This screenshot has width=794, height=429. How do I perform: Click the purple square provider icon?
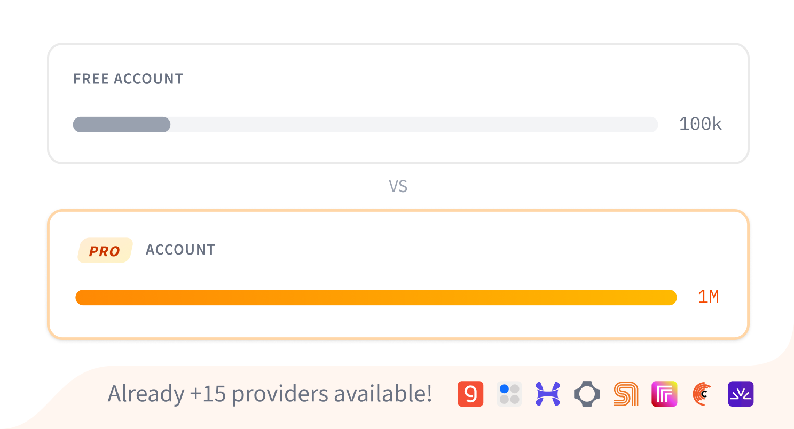tap(741, 394)
